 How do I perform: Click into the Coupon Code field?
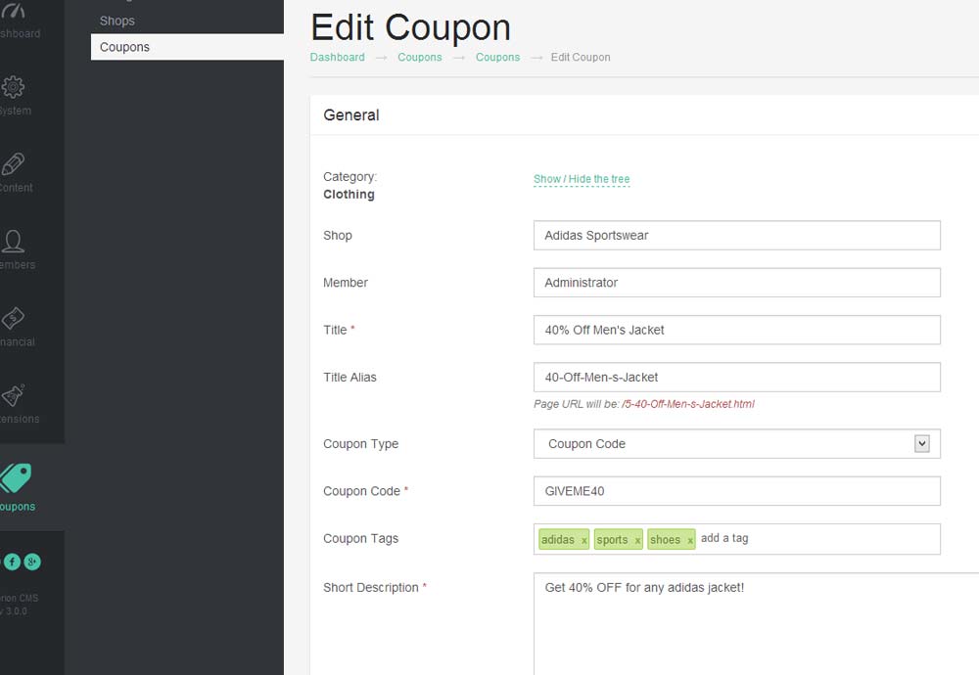point(737,491)
